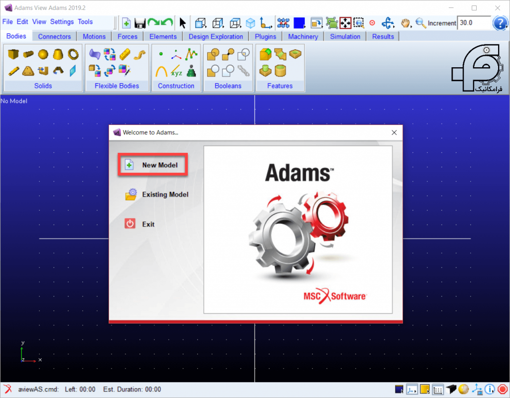Screen dimensions: 510x398
Task: Click the magnifier Zoom icon
Action: coord(421,23)
